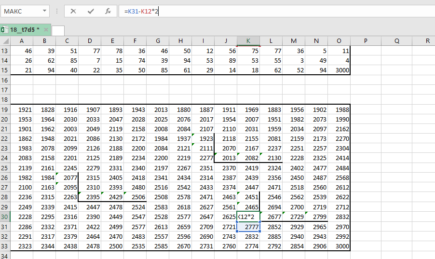Expand the МАКС name box dropdown
This screenshot has height=259, width=435.
[x=44, y=11]
